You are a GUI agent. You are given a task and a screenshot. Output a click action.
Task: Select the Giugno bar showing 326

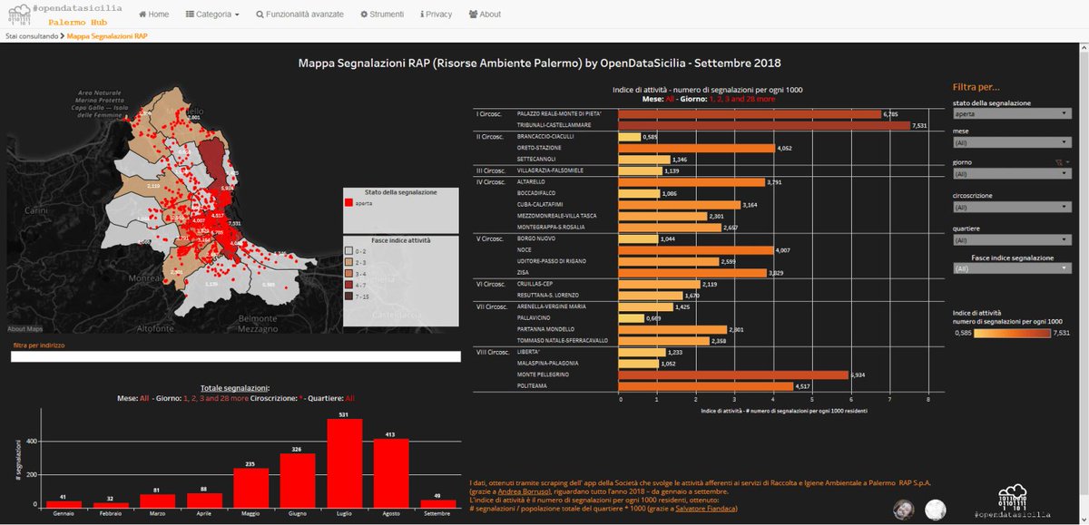point(299,480)
